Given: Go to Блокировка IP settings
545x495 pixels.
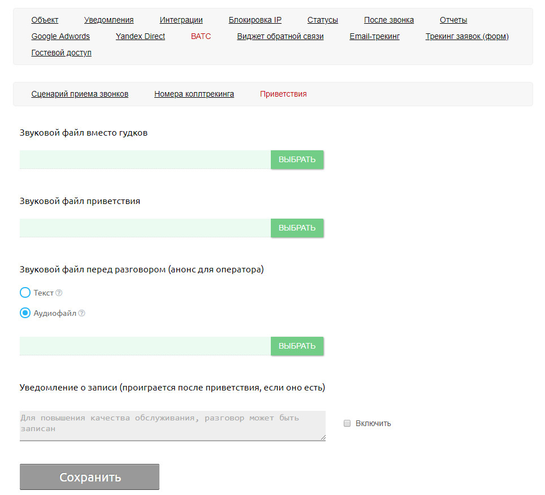Looking at the screenshot, I should click(255, 20).
